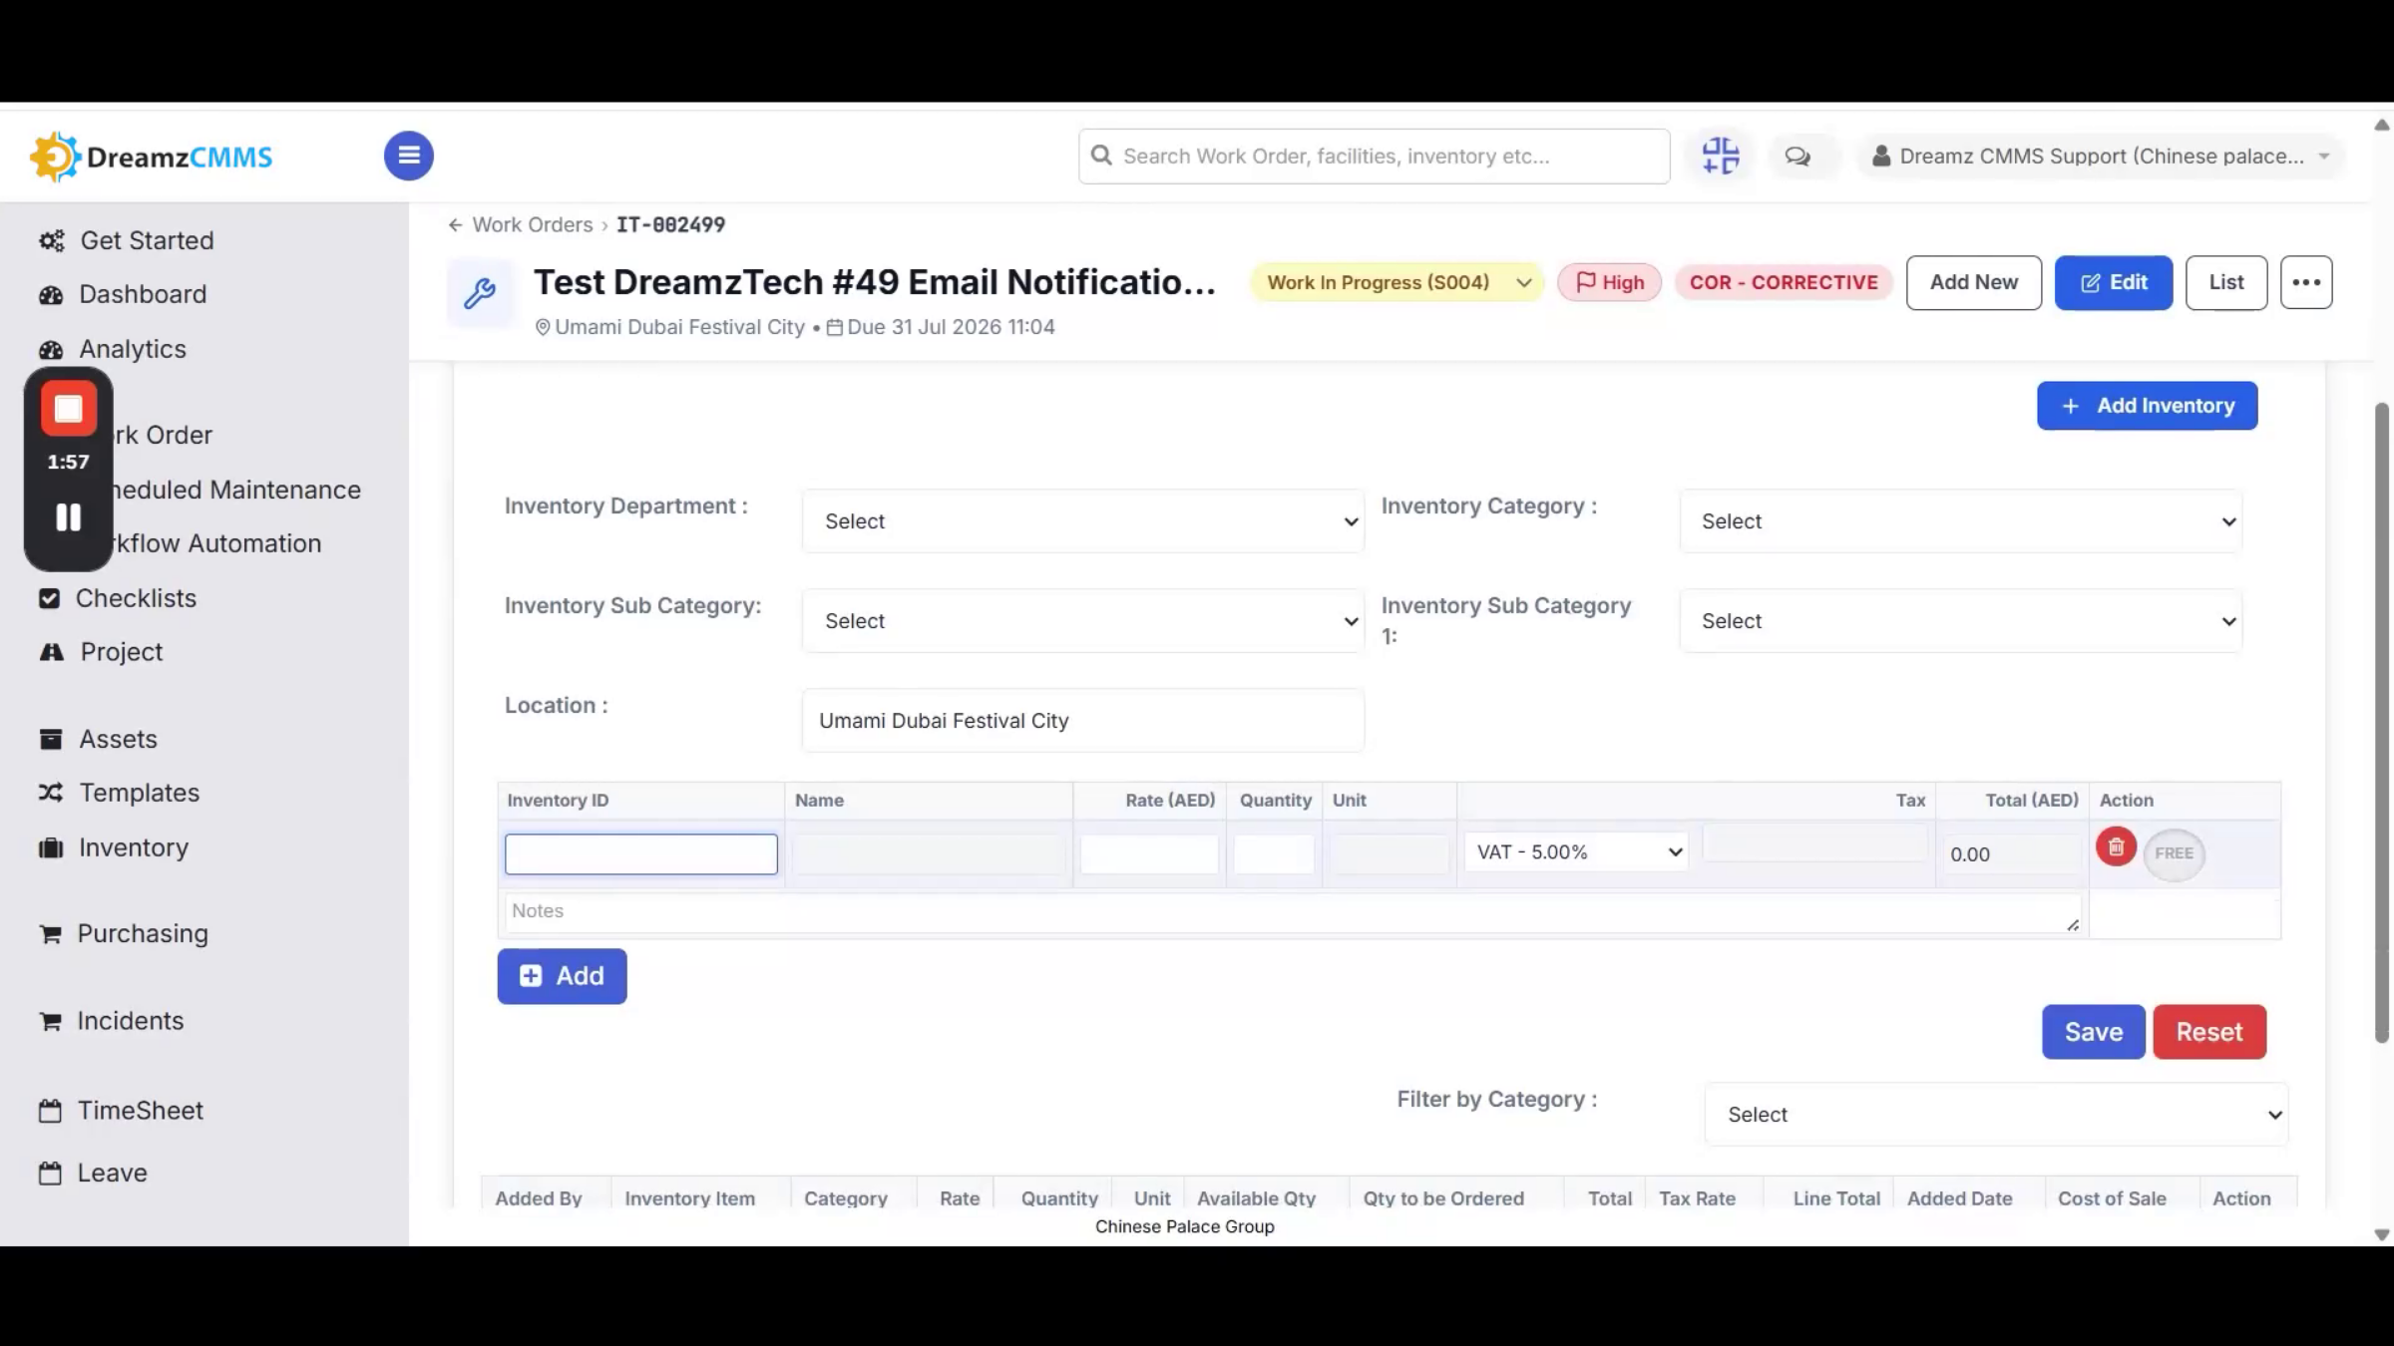Focus the Quantity input field
Viewport: 2394px width, 1346px height.
point(1274,854)
